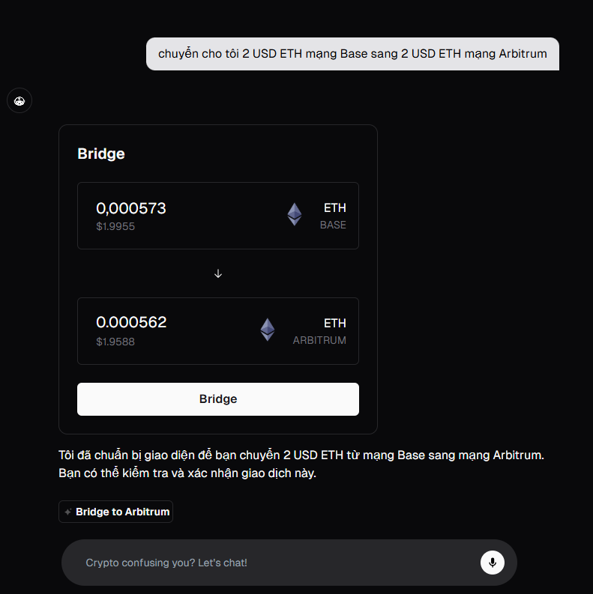Click the assistant's reply text below the card
The width and height of the screenshot is (593, 594).
coord(300,464)
